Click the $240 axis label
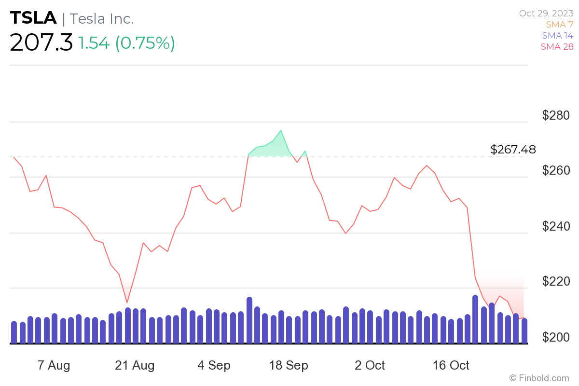 click(556, 226)
